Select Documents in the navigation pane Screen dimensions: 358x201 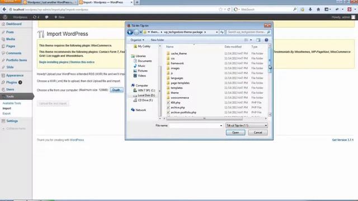145,61
